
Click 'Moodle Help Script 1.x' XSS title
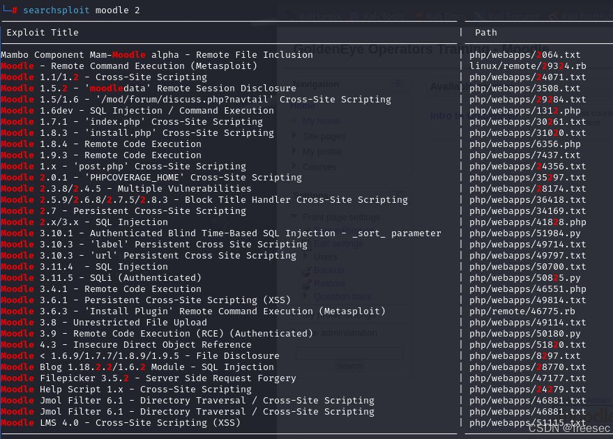click(126, 389)
